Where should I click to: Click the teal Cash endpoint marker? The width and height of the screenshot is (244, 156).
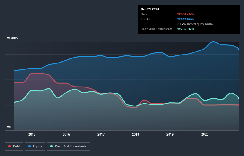tap(239, 98)
